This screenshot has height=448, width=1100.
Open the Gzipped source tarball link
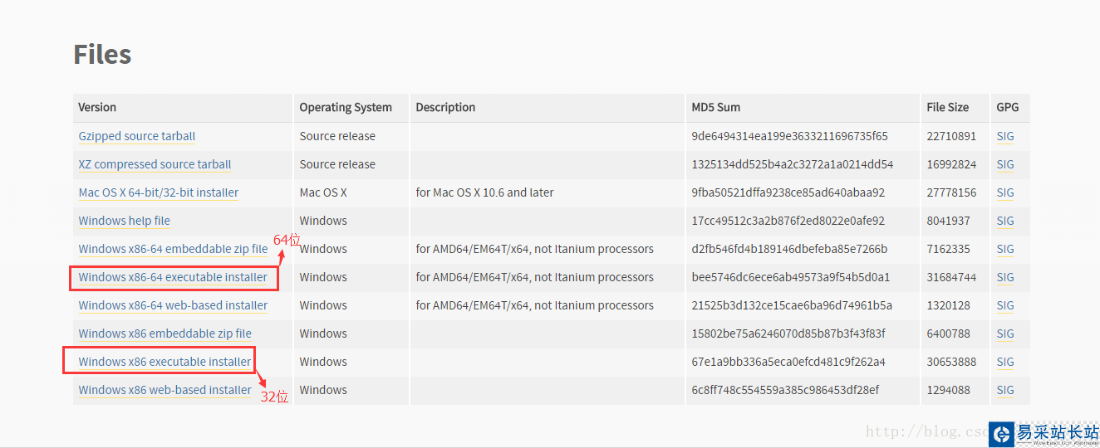(x=137, y=136)
